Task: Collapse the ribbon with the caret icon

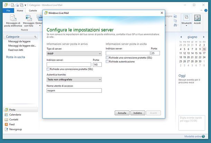Action: [201, 10]
